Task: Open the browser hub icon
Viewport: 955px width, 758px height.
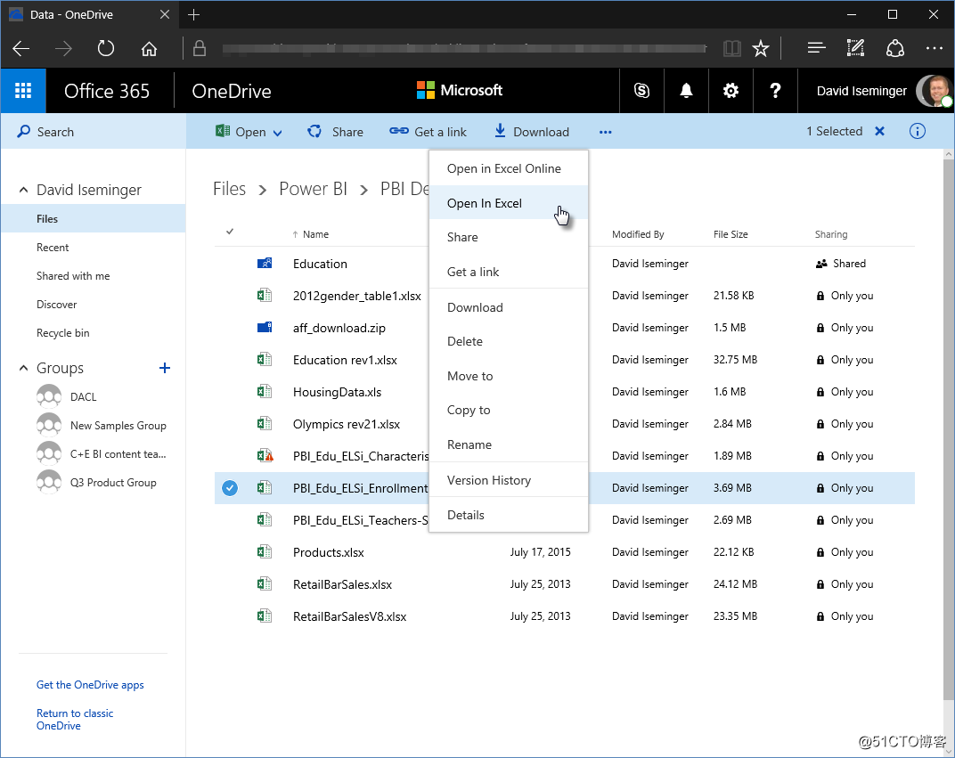Action: pyautogui.click(x=816, y=48)
